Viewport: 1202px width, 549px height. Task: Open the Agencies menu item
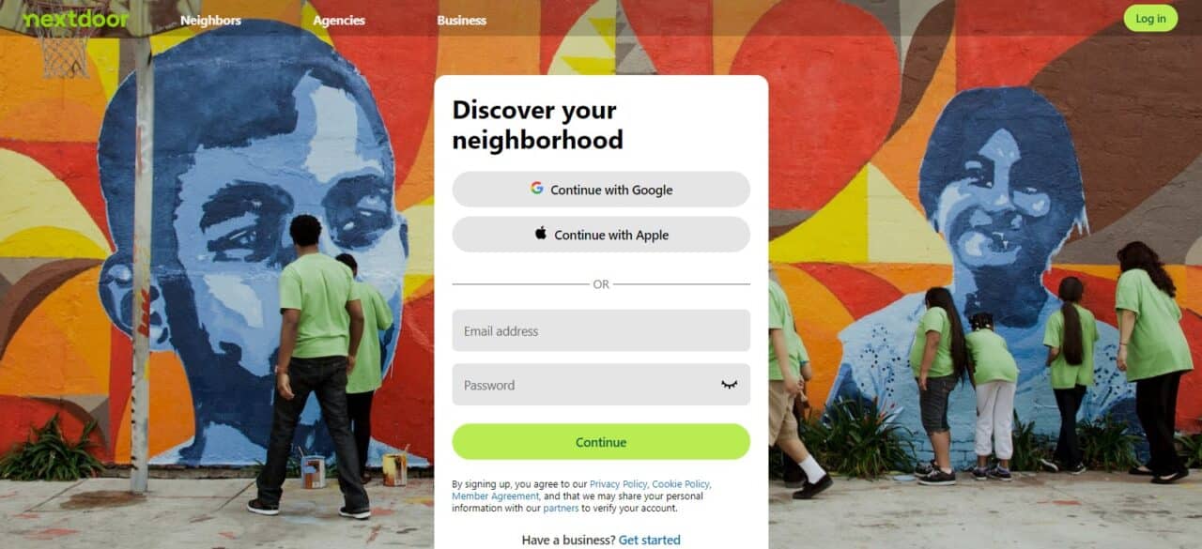pos(339,20)
